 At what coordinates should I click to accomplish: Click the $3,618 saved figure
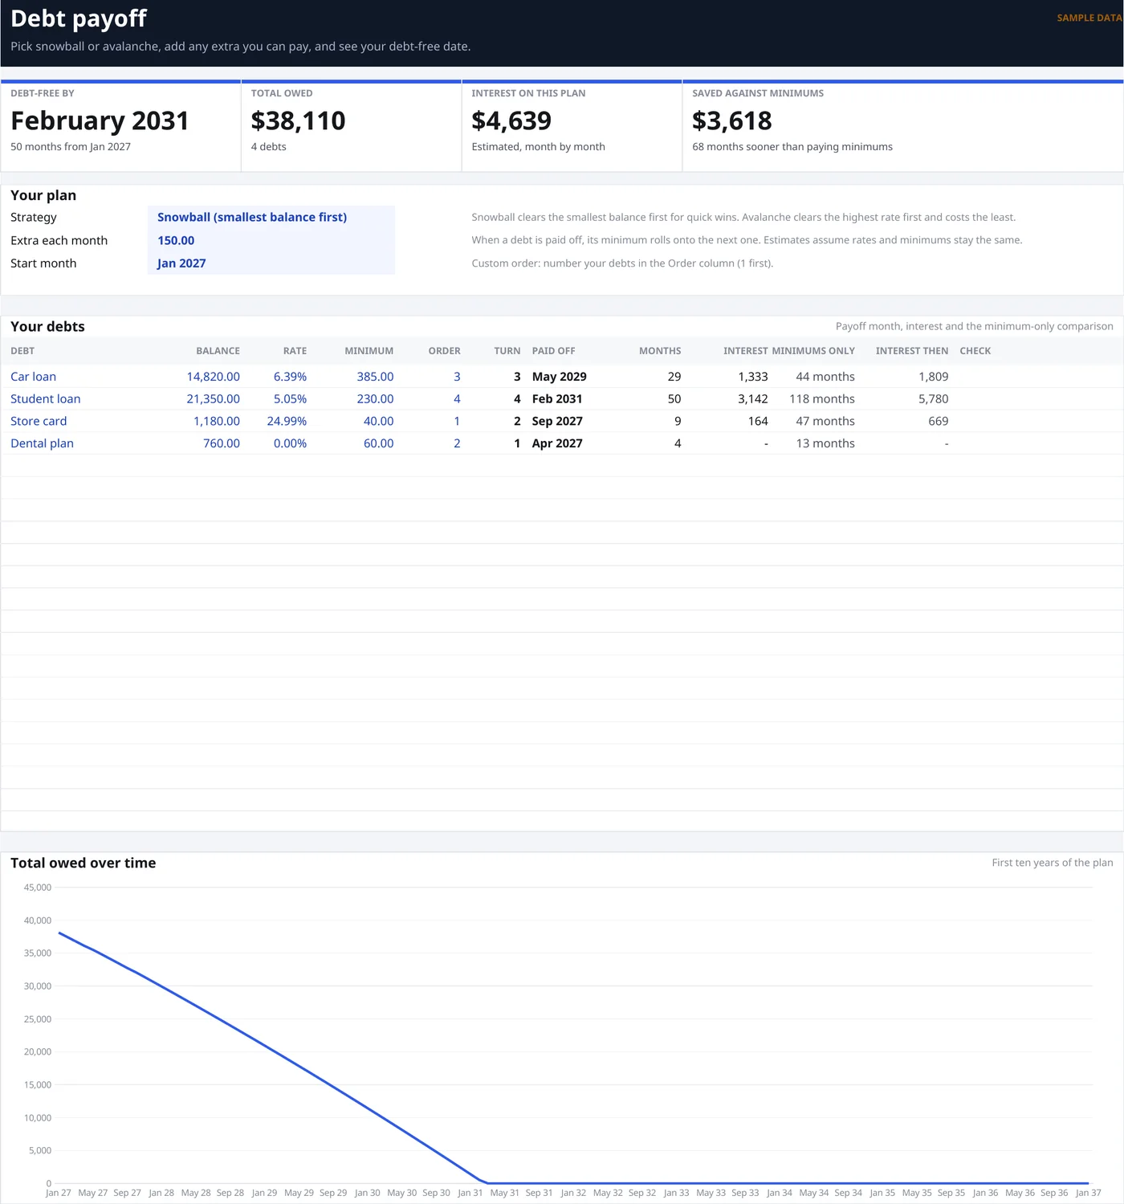click(x=731, y=120)
